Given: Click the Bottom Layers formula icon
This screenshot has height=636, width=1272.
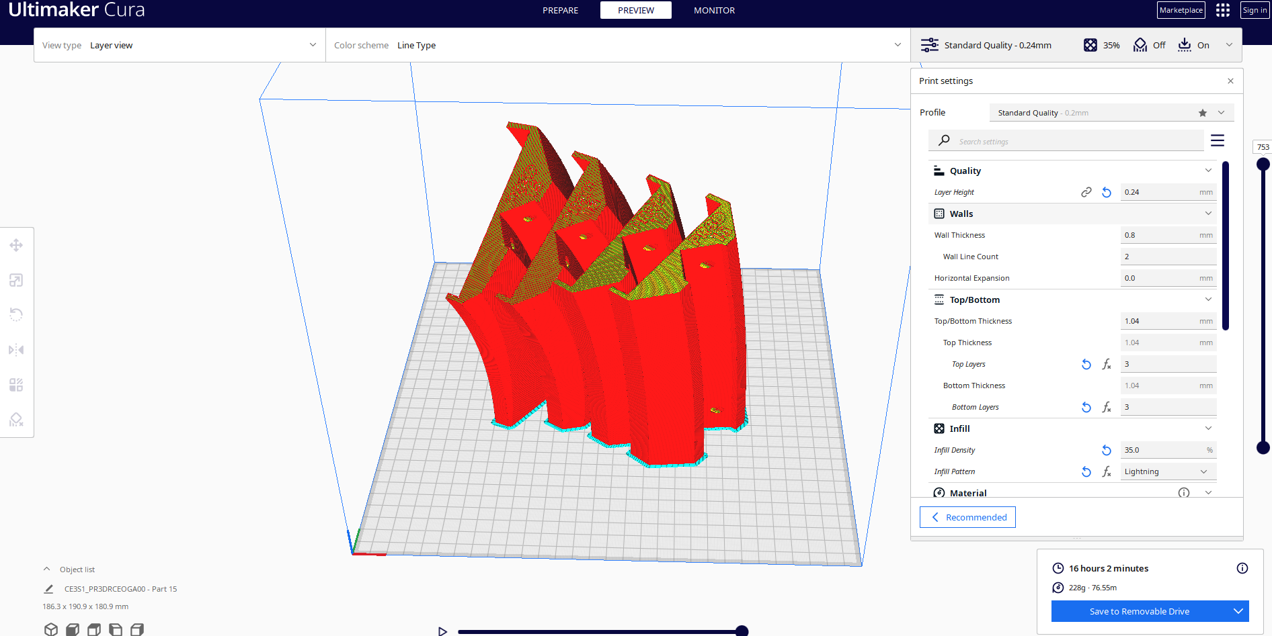Looking at the screenshot, I should 1107,407.
